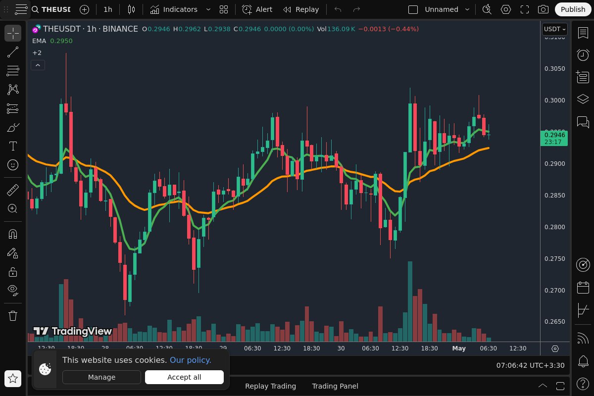Viewport: 594px width, 396px height.
Task: Open the ideas stream target icon
Action: pos(583,265)
